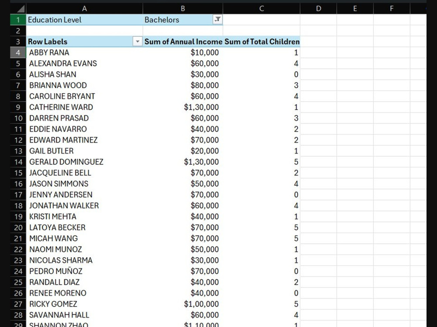The image size is (437, 327).
Task: Select column E header
Action: point(355,9)
